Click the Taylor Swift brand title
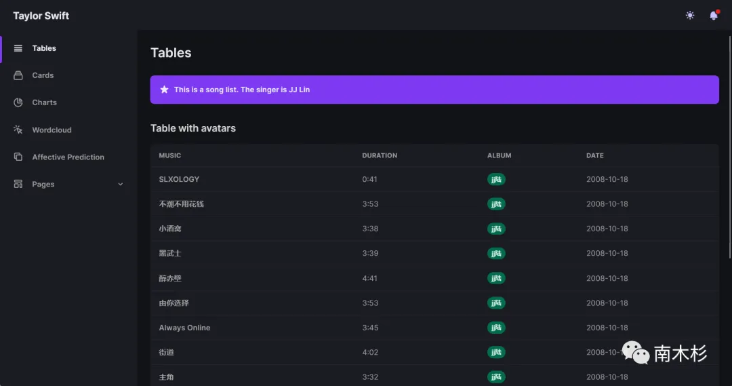Viewport: 732px width, 386px height. pos(41,16)
